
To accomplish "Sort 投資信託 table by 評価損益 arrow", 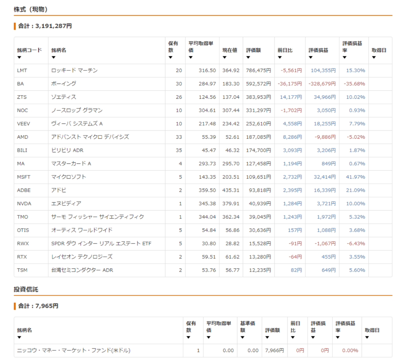I will [x=313, y=337].
